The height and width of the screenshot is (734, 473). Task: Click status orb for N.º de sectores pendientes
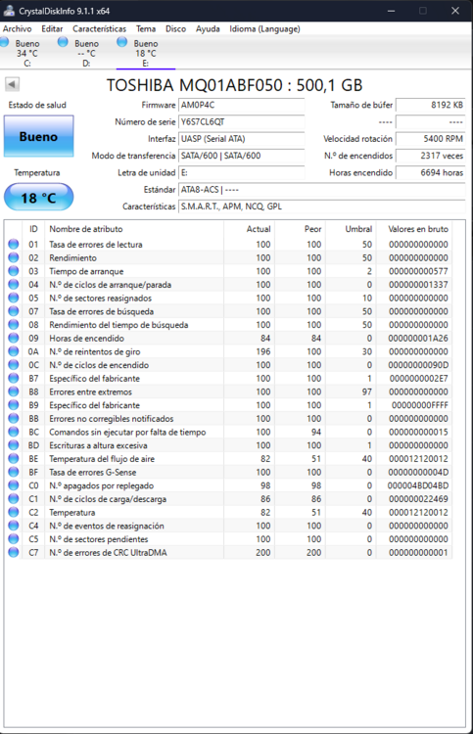(14, 539)
